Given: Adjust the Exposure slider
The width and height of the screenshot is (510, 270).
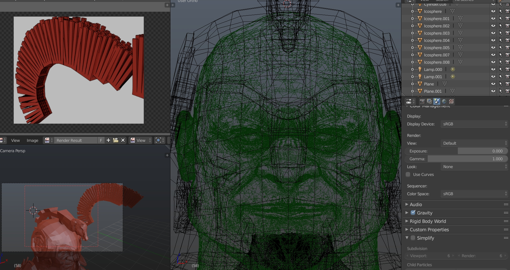Looking at the screenshot, I should tap(456, 151).
